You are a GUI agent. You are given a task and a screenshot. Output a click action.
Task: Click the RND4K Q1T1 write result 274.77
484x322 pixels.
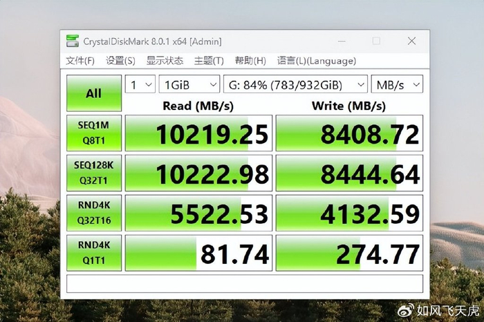(x=349, y=253)
